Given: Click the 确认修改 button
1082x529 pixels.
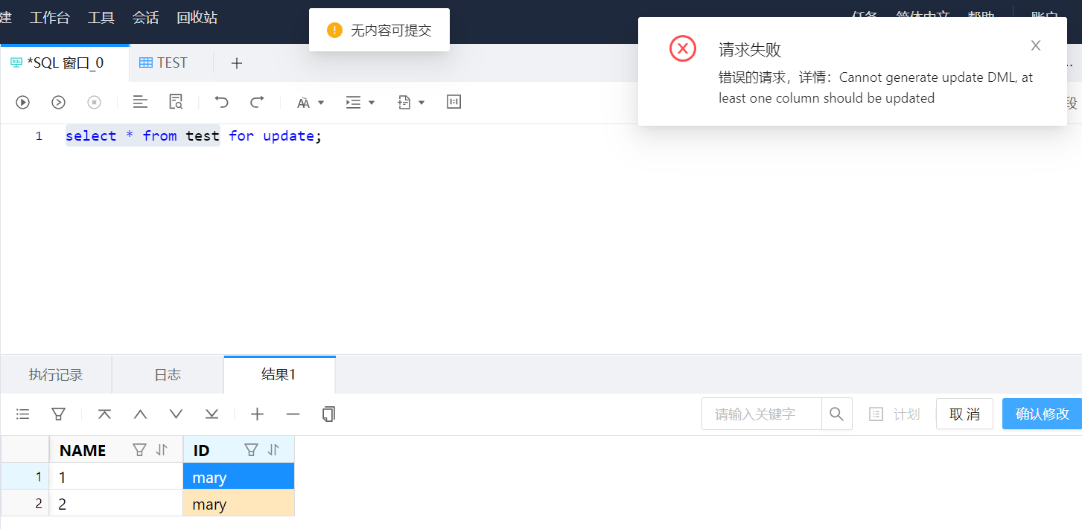Looking at the screenshot, I should pos(1042,414).
